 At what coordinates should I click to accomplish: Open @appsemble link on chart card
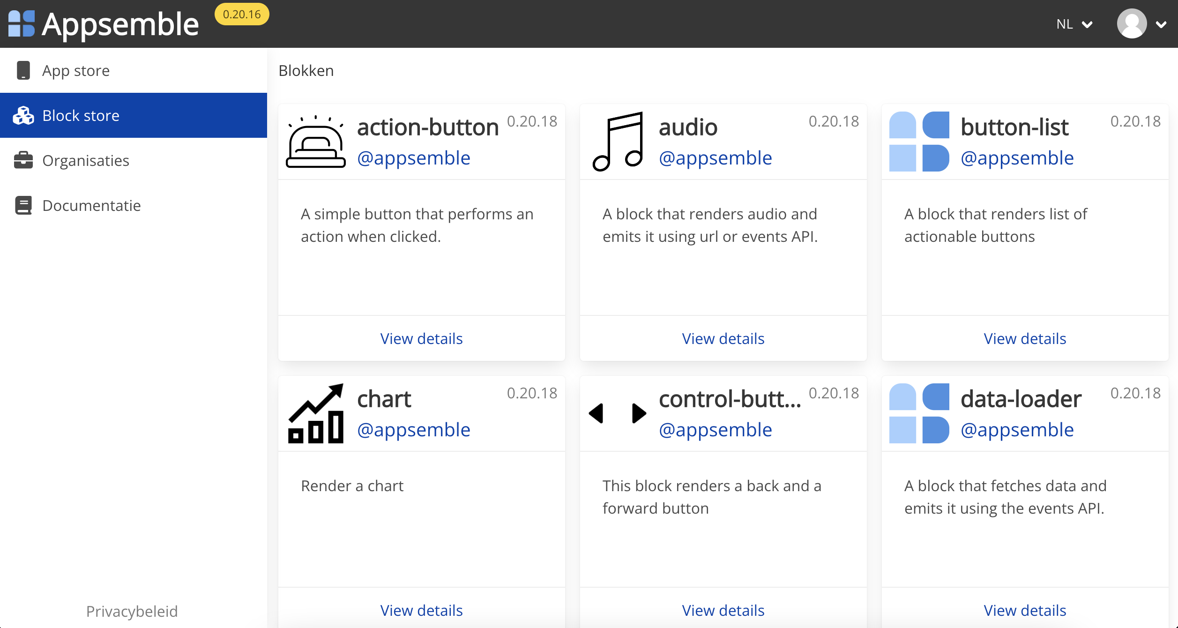point(414,430)
